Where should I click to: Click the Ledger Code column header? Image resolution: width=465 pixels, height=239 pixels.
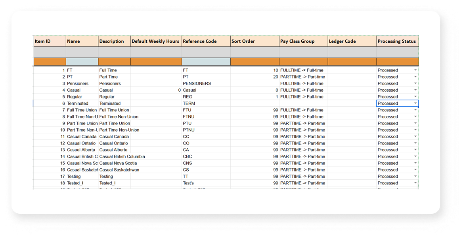351,41
